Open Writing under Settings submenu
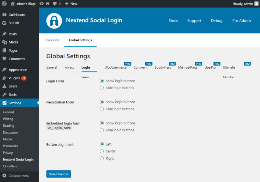The image size is (260, 182). [8, 119]
